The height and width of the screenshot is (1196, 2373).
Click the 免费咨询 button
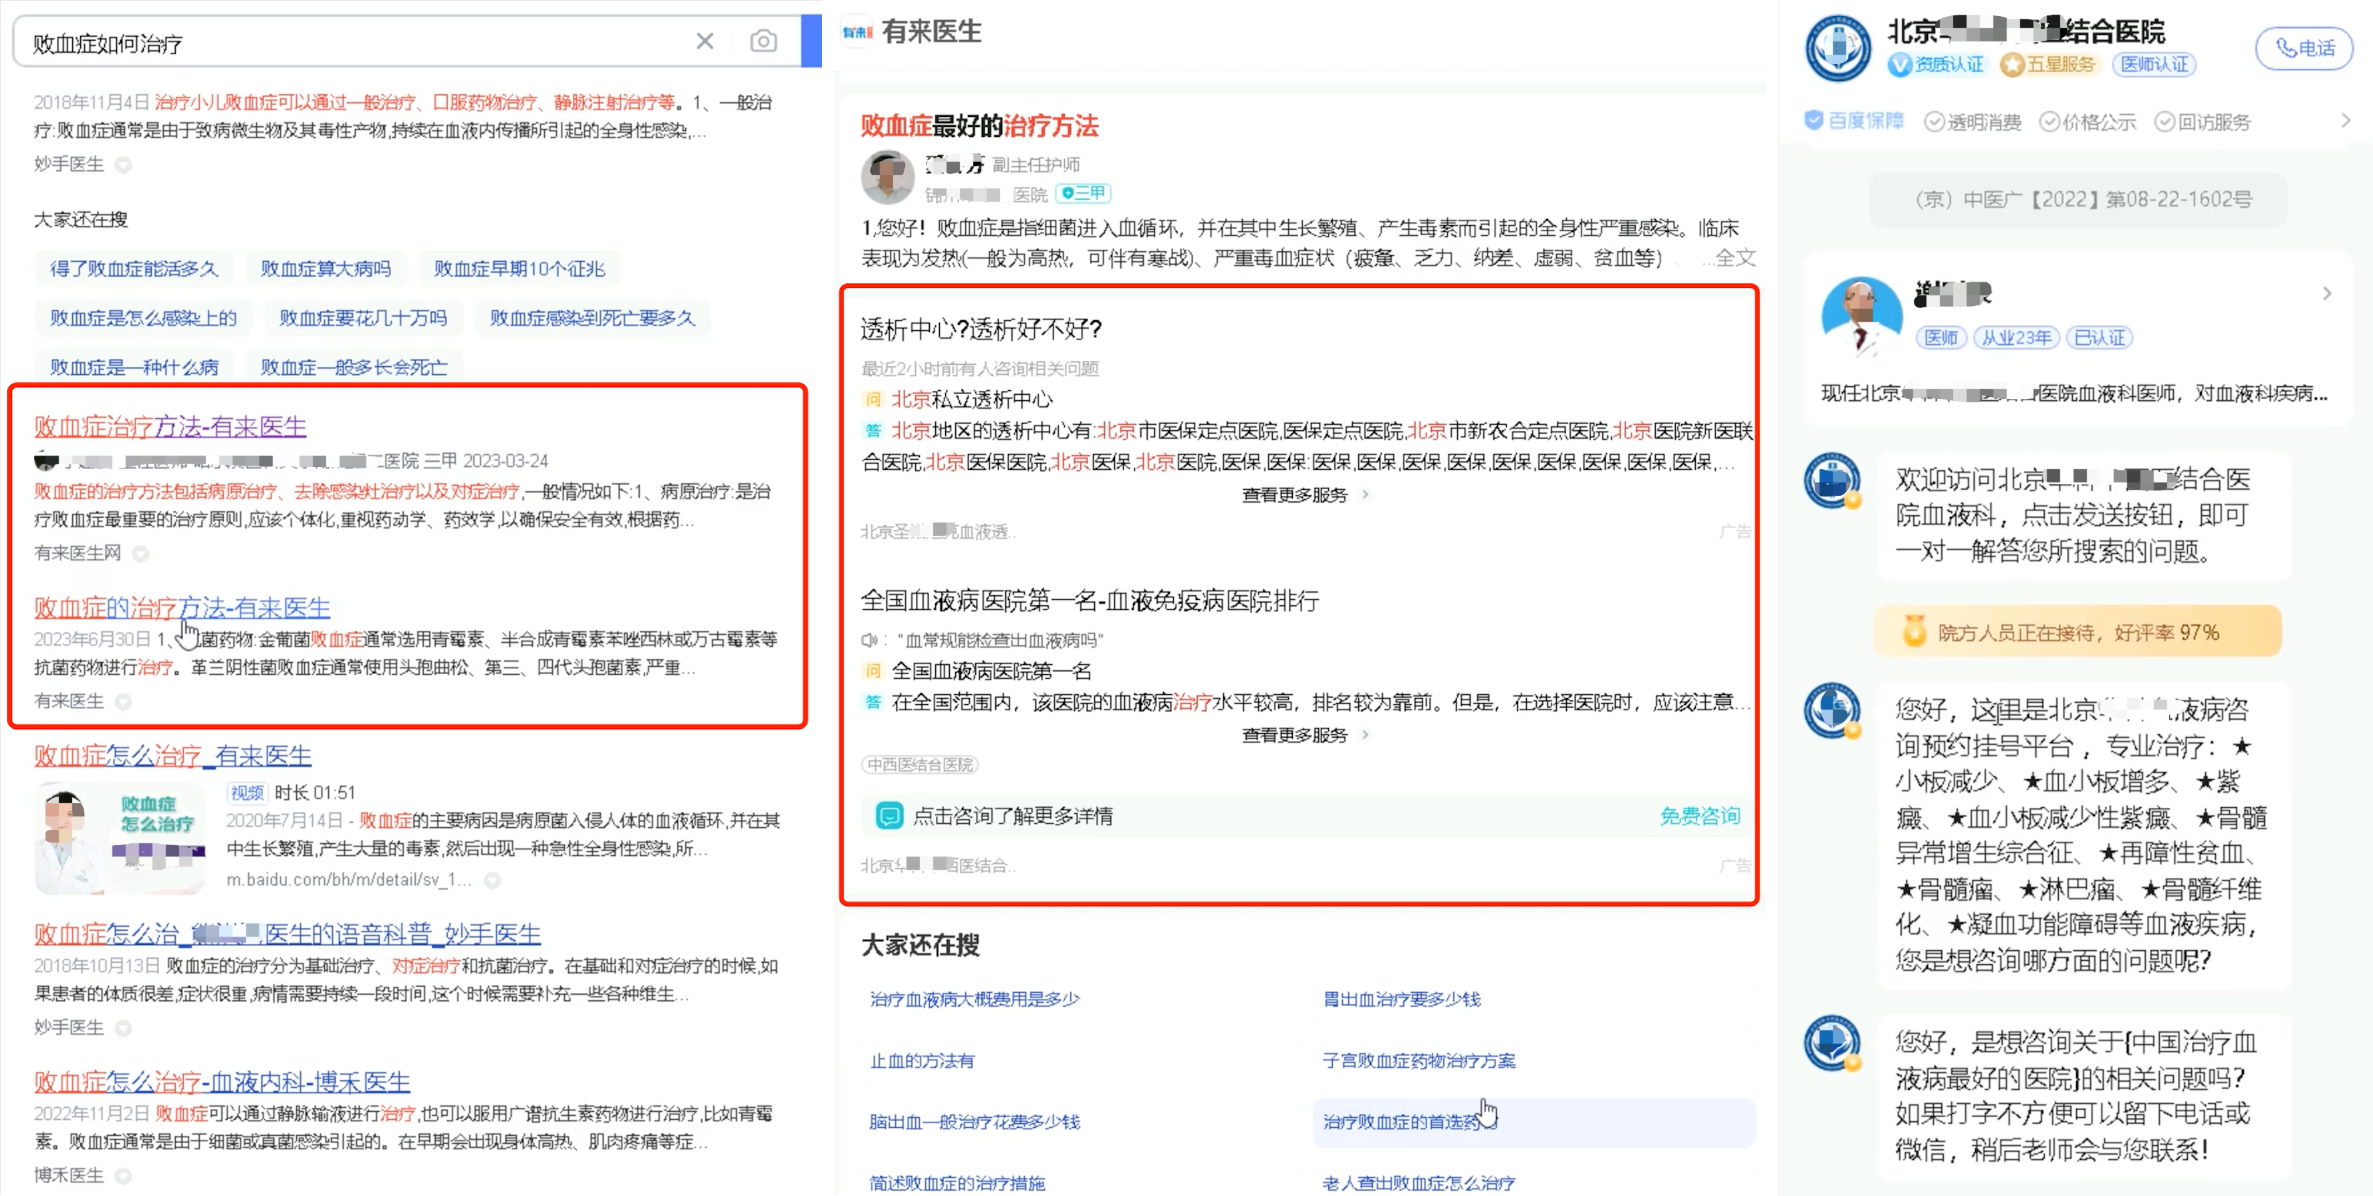point(1700,816)
